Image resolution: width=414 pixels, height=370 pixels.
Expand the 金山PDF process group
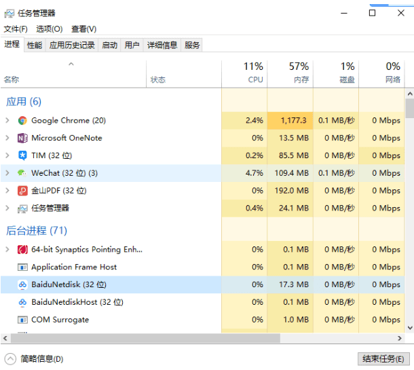[7, 190]
